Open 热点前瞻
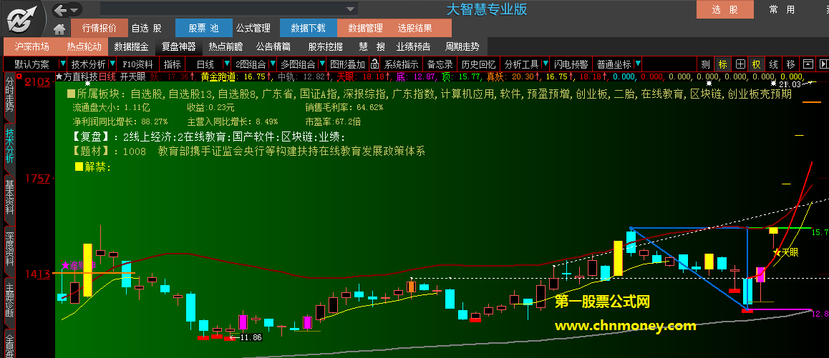829x358 pixels. click(x=226, y=46)
